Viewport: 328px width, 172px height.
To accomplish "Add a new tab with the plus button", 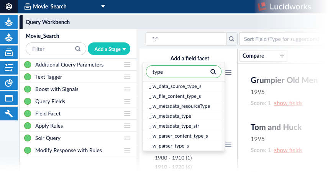I will point(282,56).
